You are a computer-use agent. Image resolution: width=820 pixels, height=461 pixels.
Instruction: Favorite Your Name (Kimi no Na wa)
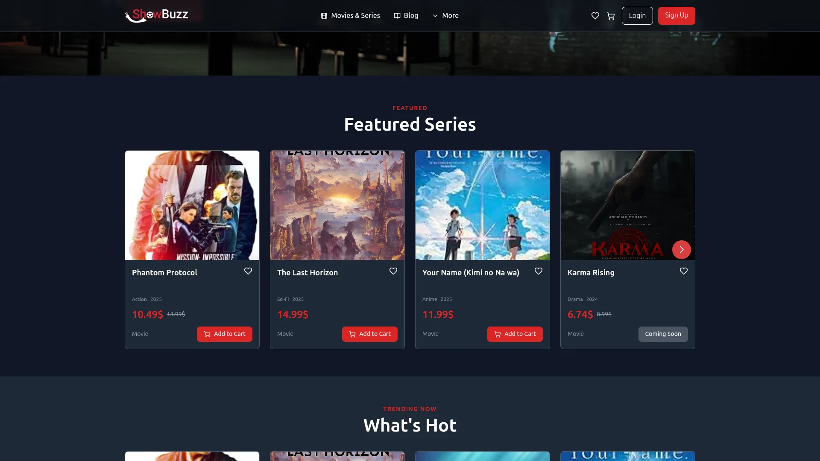click(x=539, y=271)
